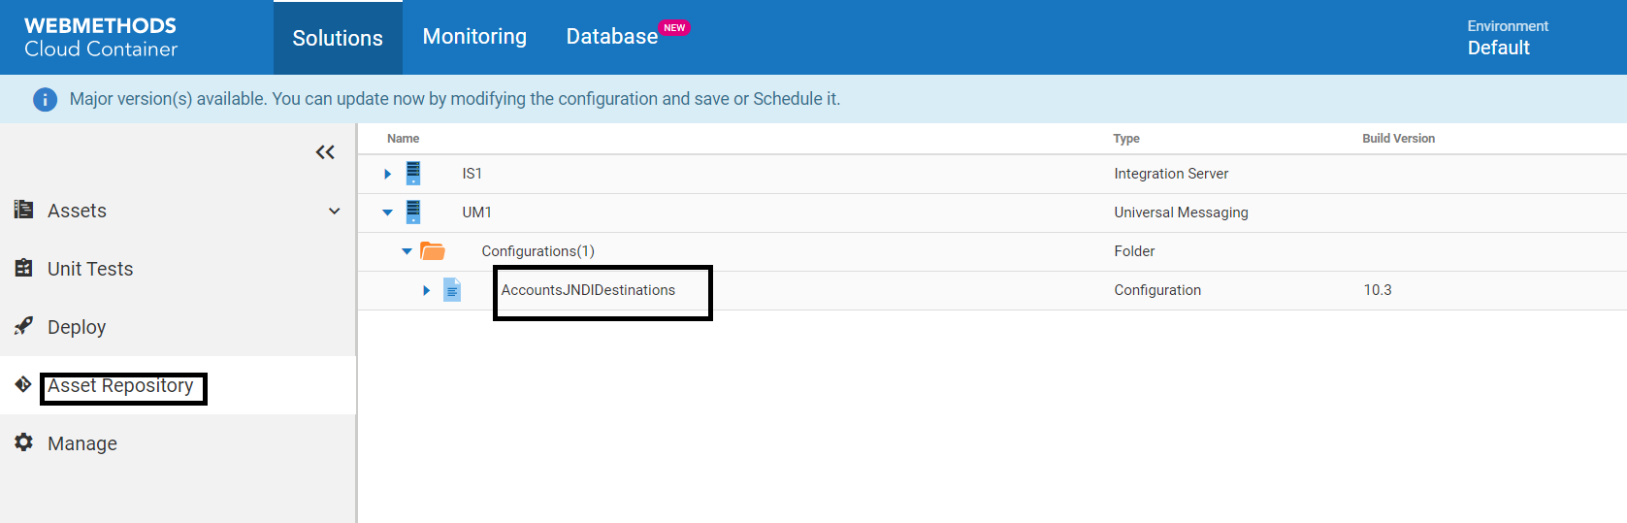This screenshot has height=523, width=1627.
Task: Click the orange Configurations folder icon
Action: 433,251
